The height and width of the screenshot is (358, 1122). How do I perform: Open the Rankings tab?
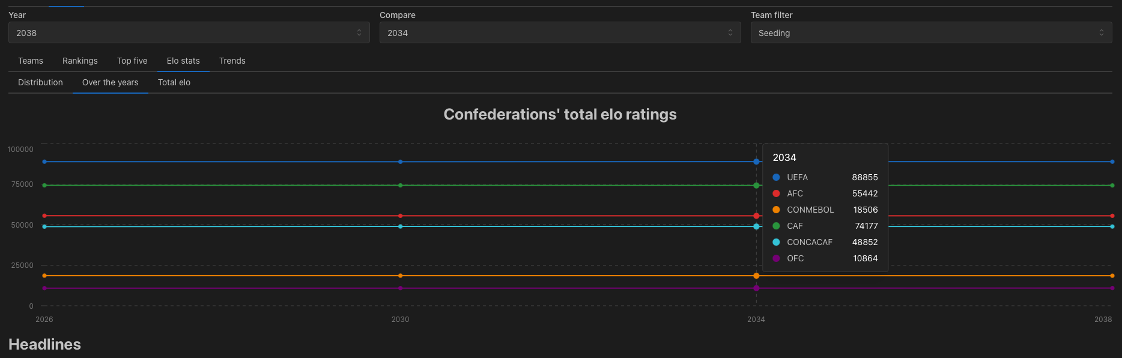click(80, 61)
